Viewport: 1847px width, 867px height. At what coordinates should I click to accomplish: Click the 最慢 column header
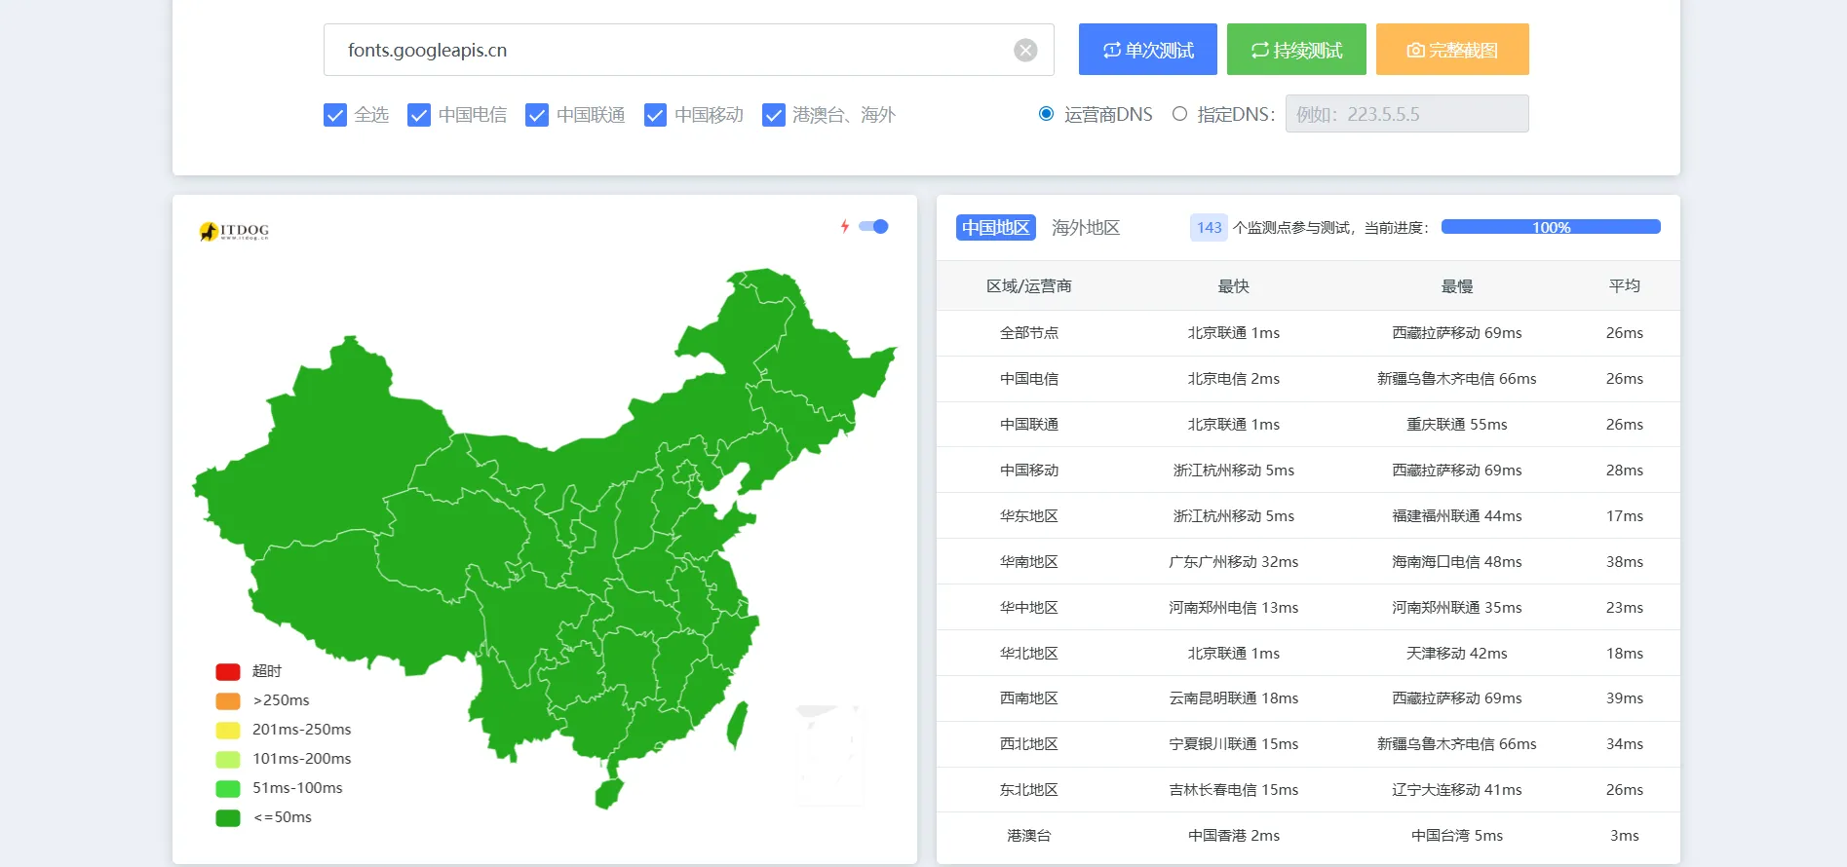(x=1457, y=286)
